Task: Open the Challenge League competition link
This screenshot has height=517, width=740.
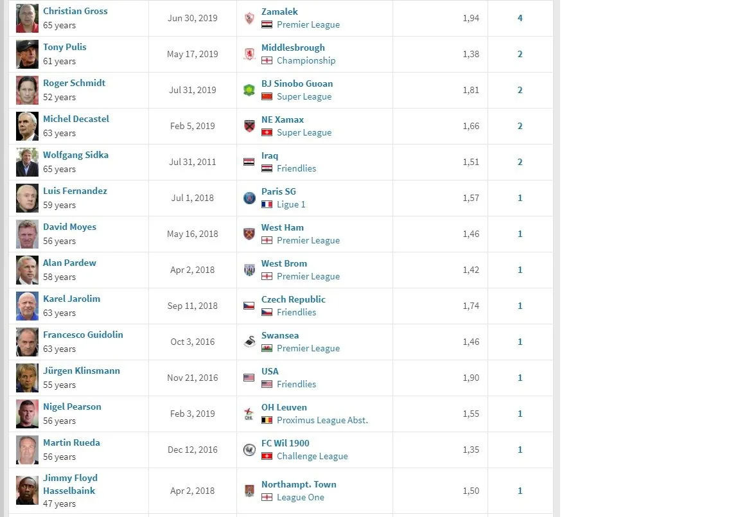Action: tap(312, 456)
